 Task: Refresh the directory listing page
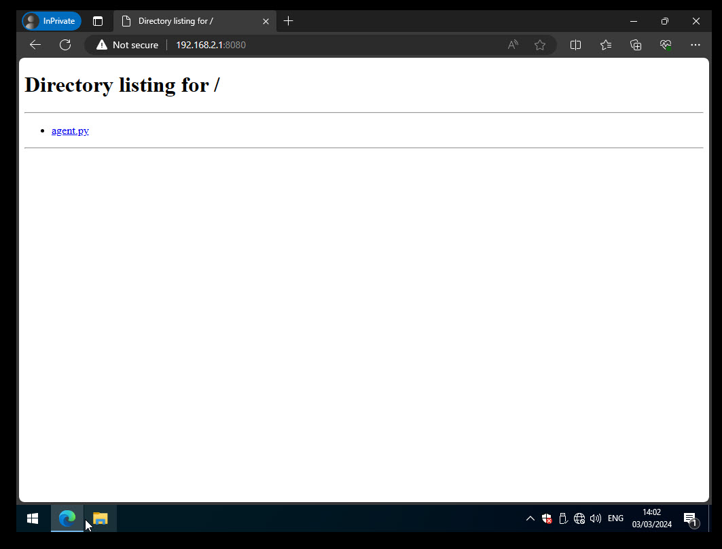[x=65, y=45]
